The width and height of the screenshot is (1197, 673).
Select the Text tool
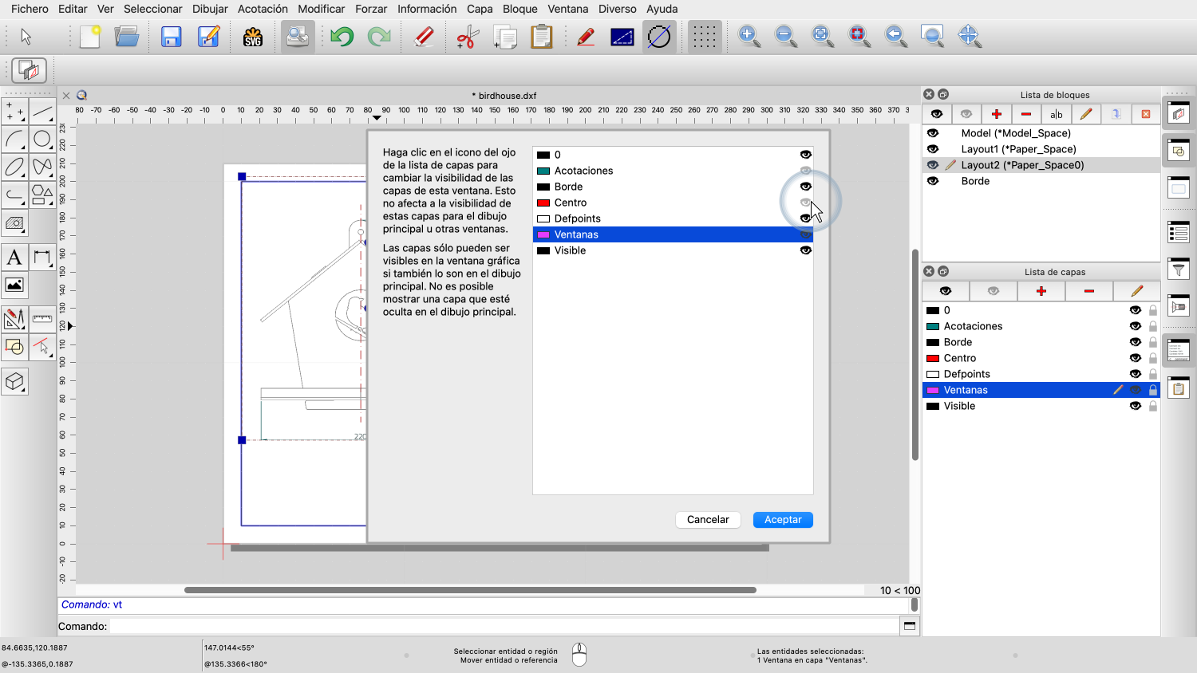[14, 258]
